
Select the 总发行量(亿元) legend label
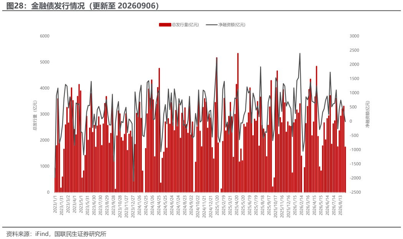185,25
